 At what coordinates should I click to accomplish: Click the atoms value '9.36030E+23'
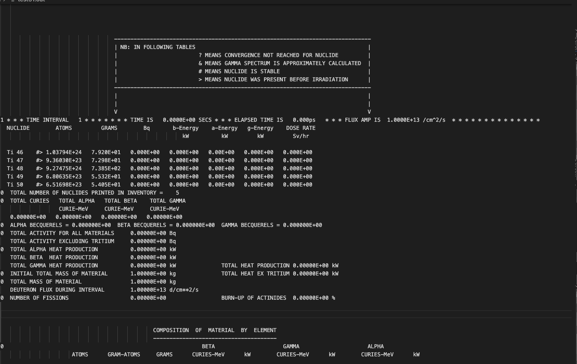click(x=64, y=160)
